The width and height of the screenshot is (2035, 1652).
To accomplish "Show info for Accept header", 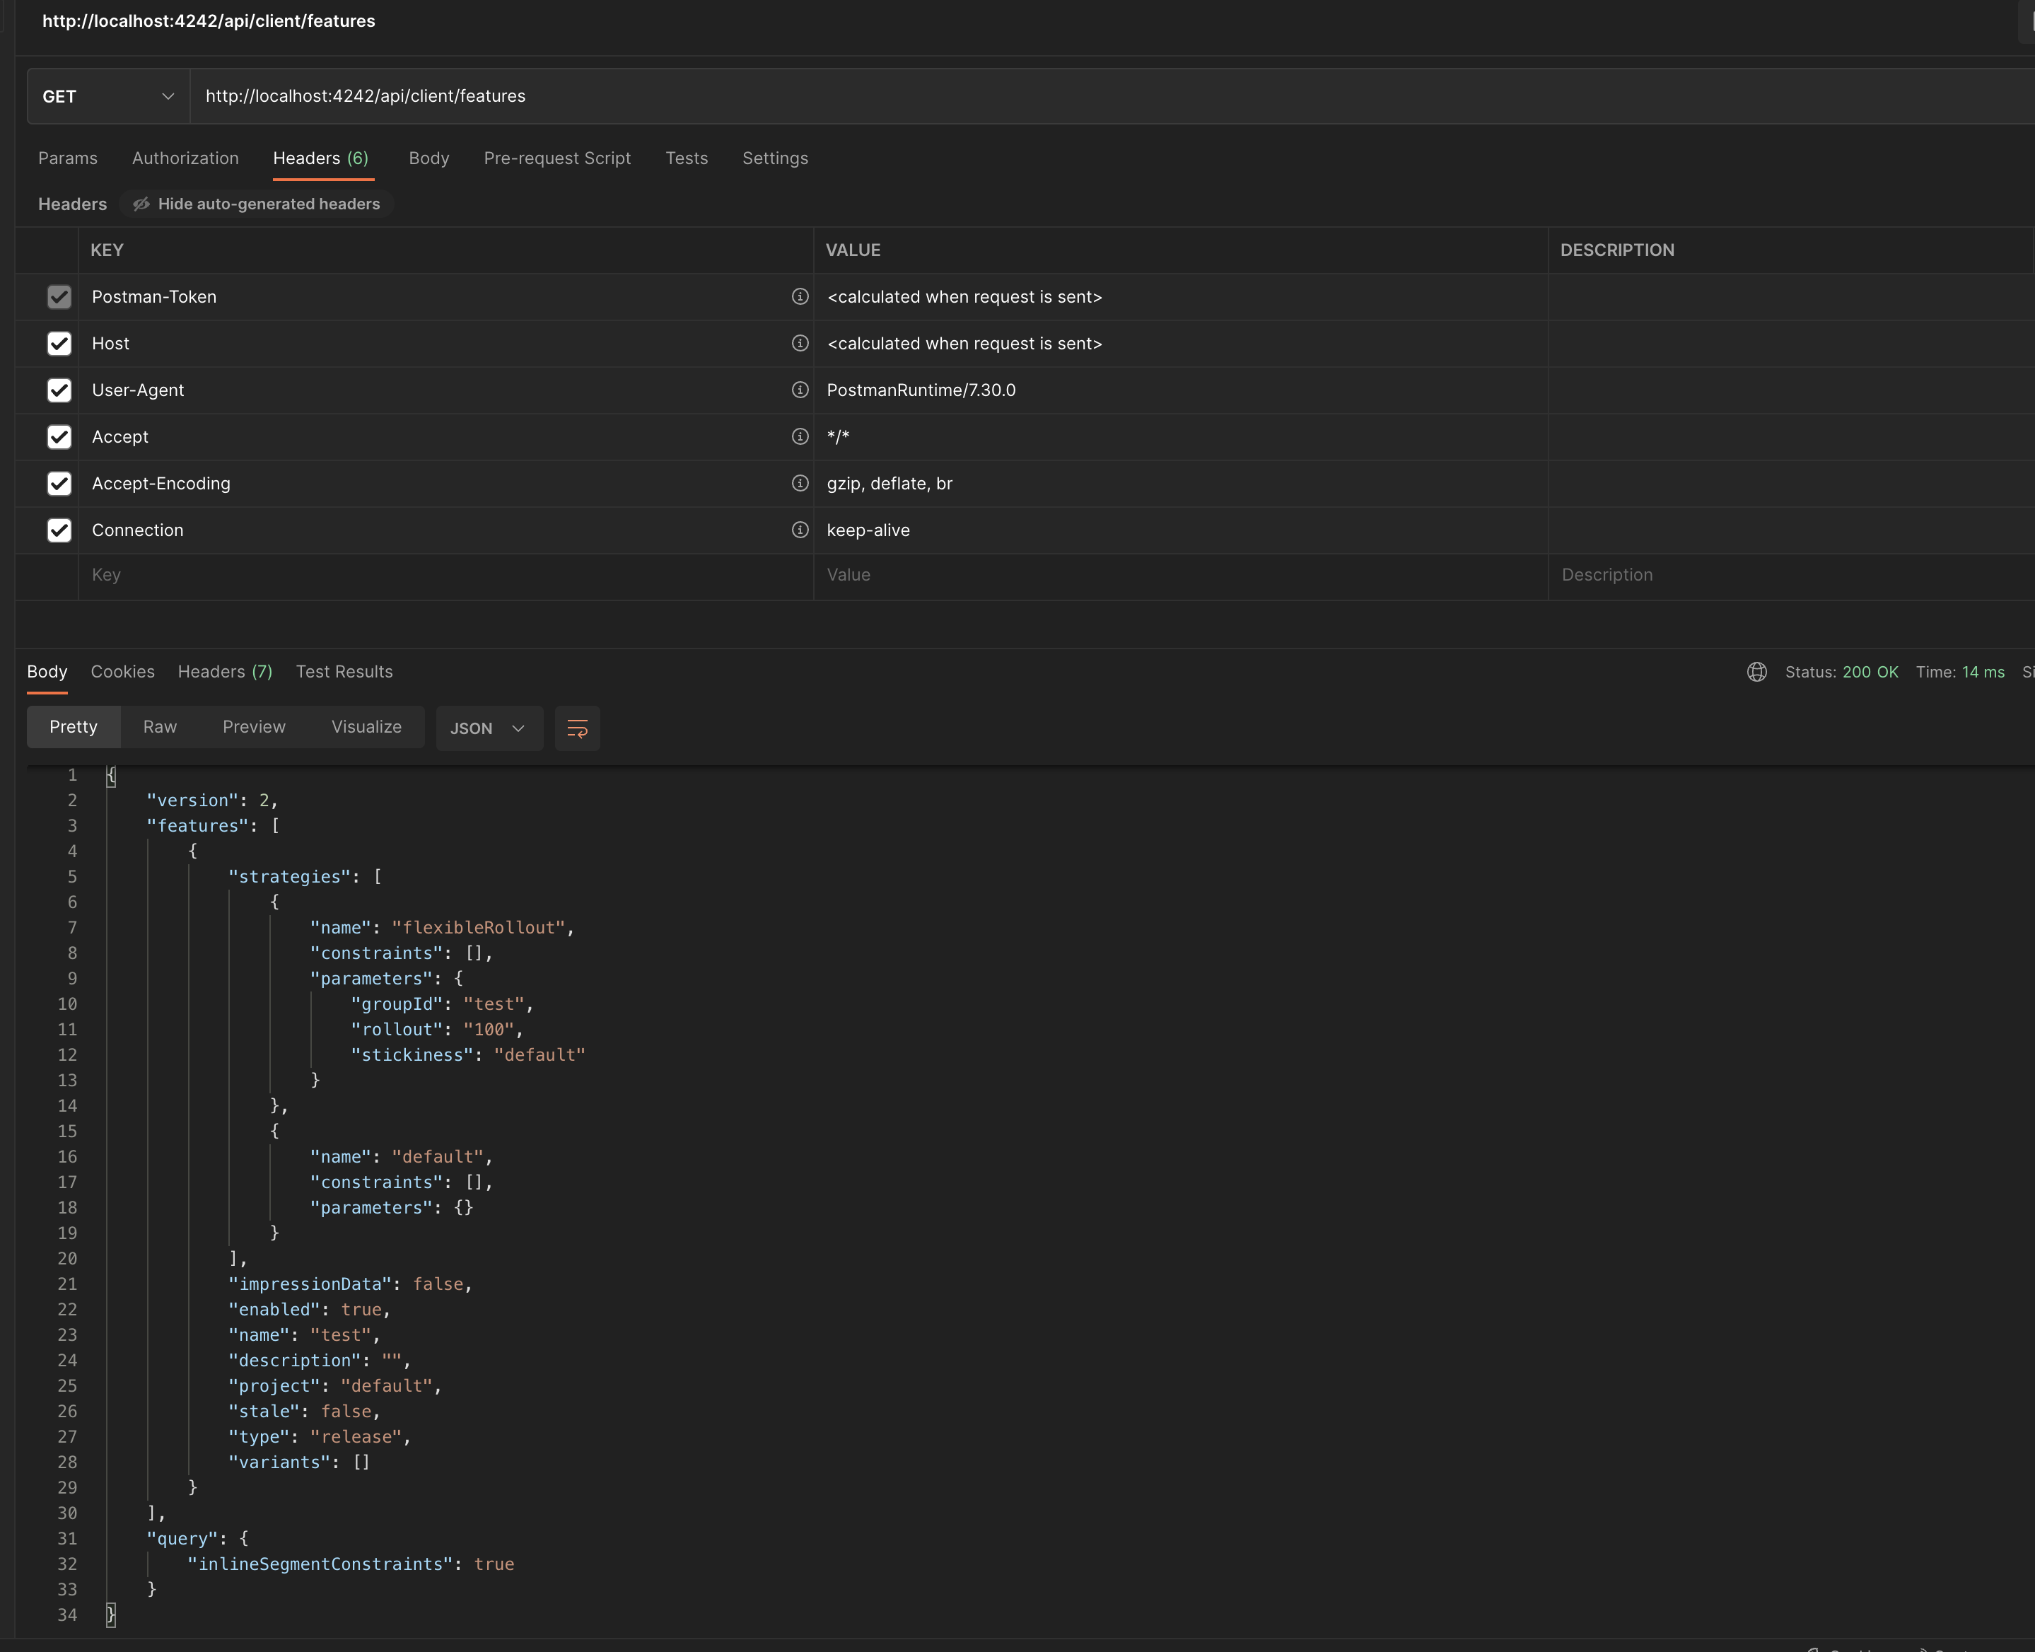I will coord(800,436).
